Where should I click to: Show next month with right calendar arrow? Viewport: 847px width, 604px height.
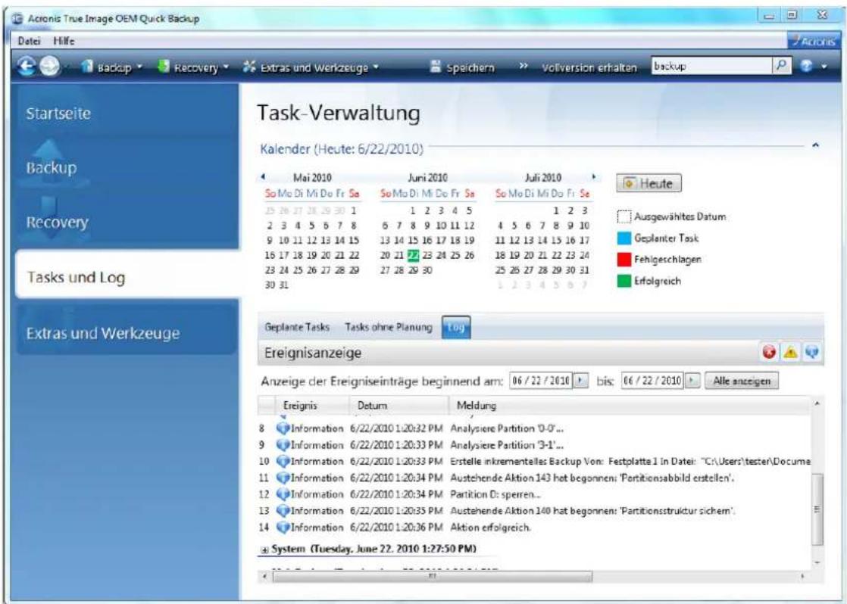594,176
